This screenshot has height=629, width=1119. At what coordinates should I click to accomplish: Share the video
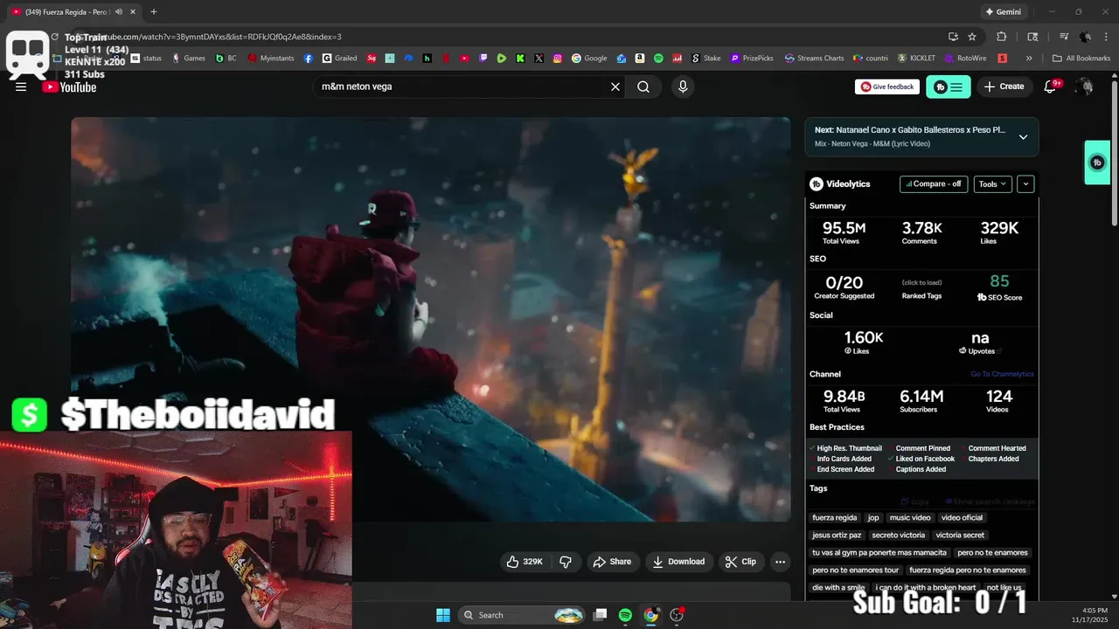(612, 562)
